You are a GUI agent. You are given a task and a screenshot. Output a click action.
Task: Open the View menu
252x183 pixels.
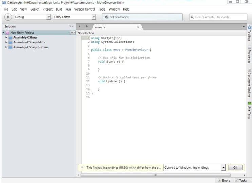point(23,9)
